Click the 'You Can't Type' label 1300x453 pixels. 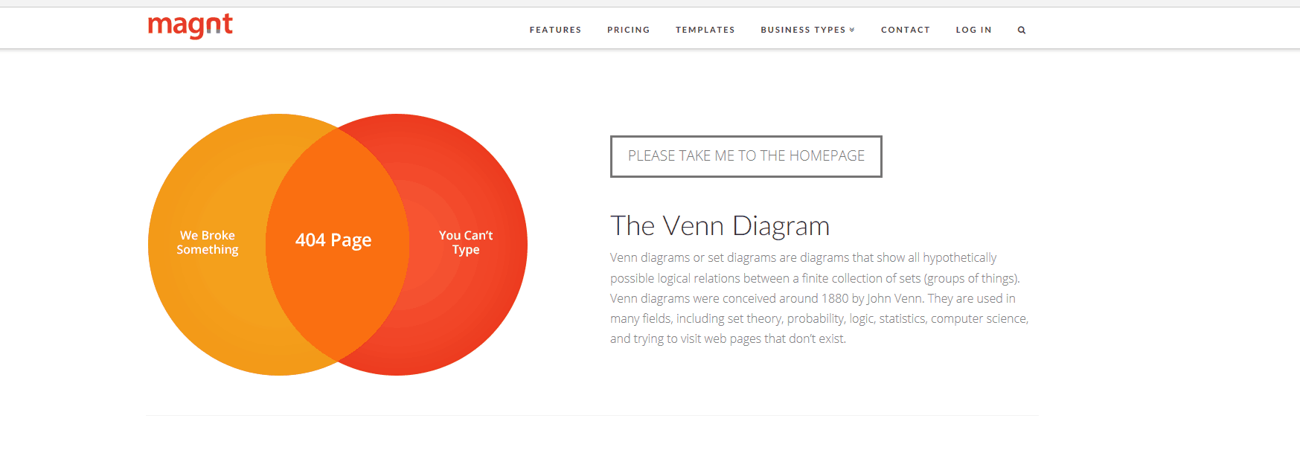coord(466,242)
